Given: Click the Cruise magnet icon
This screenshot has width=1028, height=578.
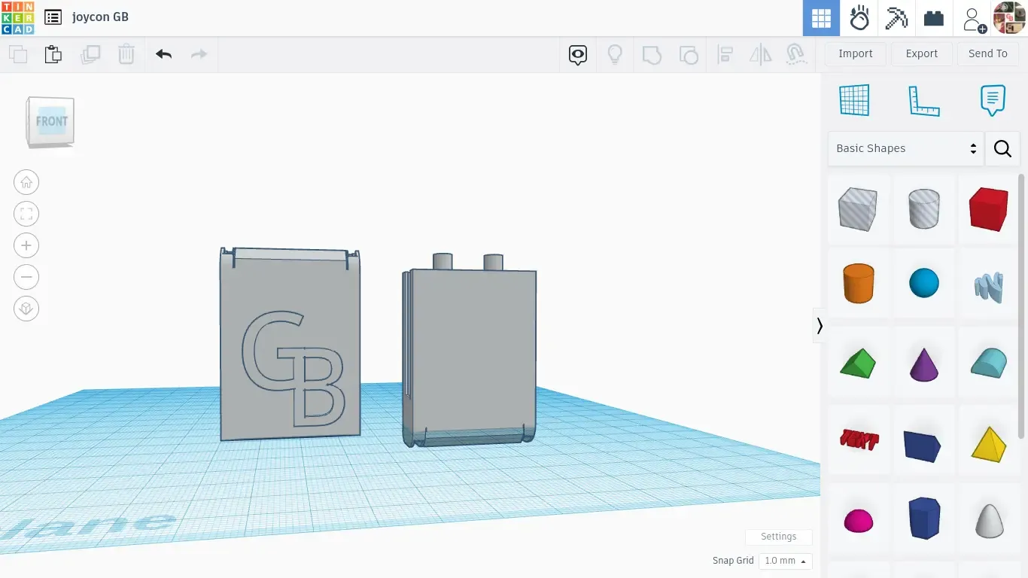Looking at the screenshot, I should click(x=796, y=54).
